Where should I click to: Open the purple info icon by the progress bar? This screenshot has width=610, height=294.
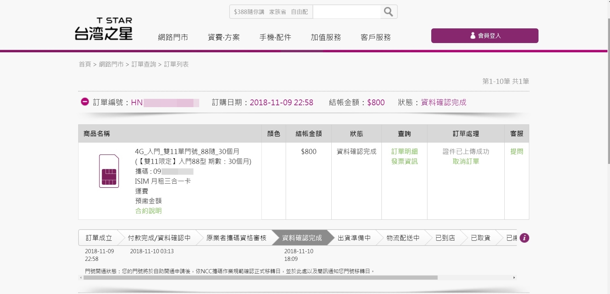click(524, 238)
